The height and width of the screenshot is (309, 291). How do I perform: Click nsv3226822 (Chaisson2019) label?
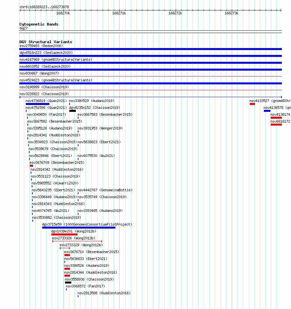[44, 94]
